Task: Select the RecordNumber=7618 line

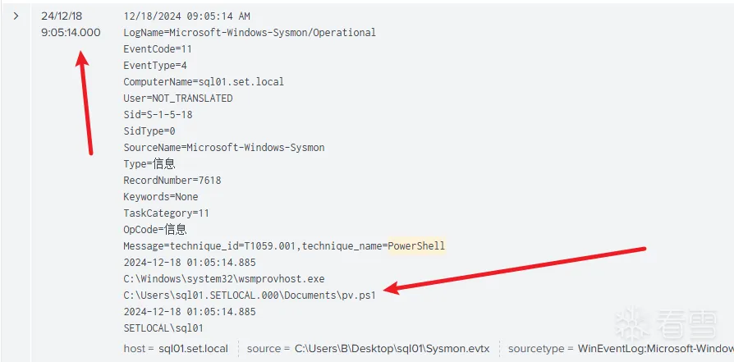Action: (x=172, y=180)
